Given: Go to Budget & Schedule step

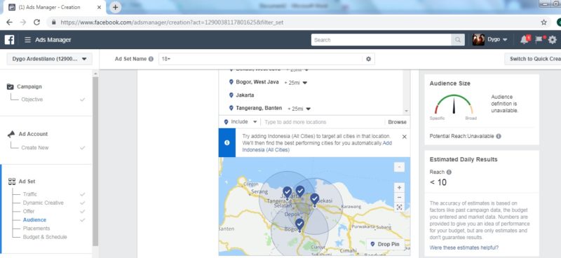Looking at the screenshot, I should tap(45, 237).
